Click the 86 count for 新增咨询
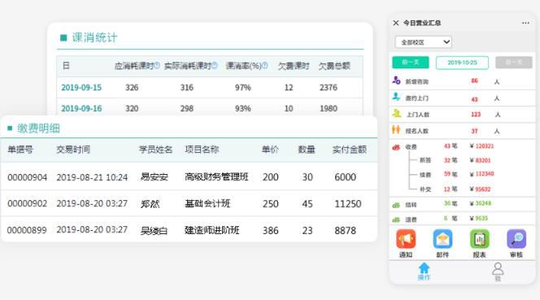The image size is (540, 300). 475,80
